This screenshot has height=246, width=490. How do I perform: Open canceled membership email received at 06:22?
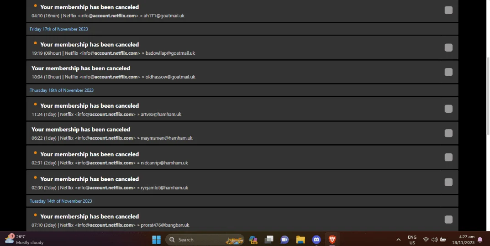242,133
